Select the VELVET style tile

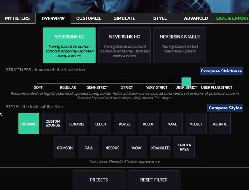point(196,123)
